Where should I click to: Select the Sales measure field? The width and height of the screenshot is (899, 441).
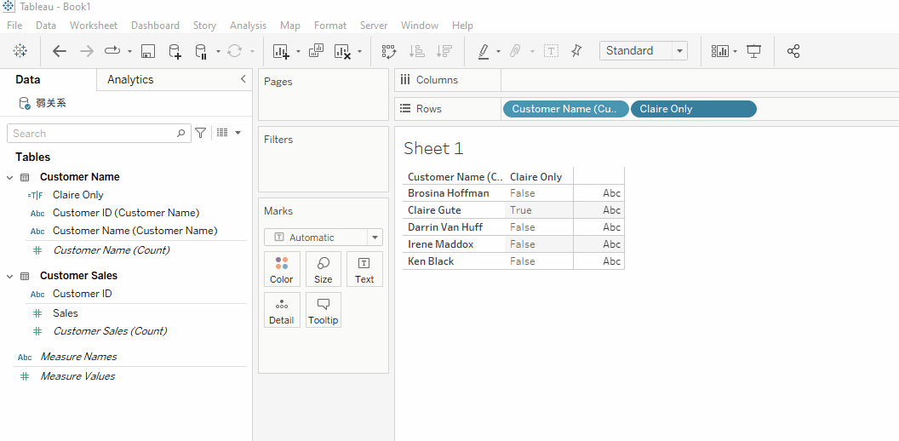point(65,313)
